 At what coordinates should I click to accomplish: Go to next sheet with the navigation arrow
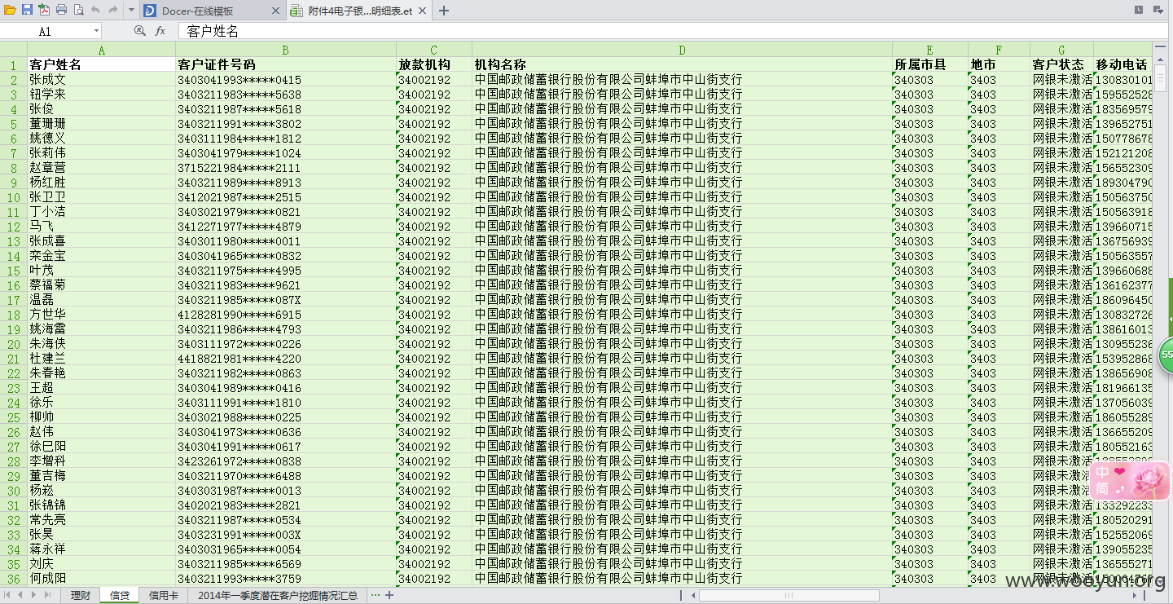click(x=34, y=595)
